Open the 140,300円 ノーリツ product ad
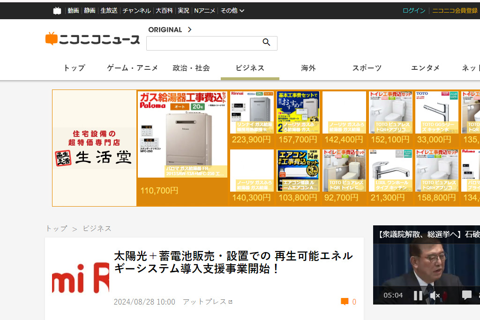 click(x=252, y=176)
